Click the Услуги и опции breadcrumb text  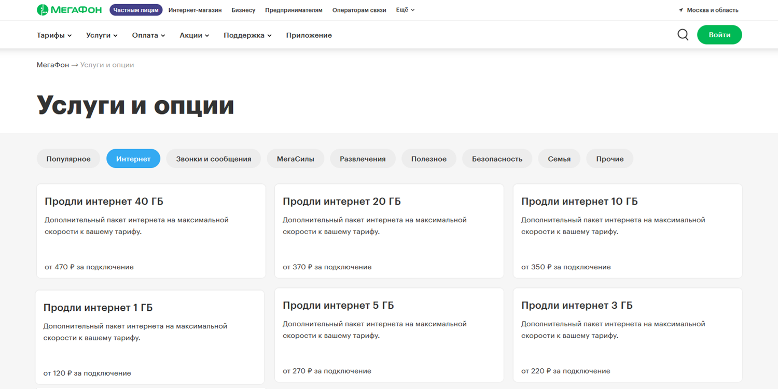[107, 65]
